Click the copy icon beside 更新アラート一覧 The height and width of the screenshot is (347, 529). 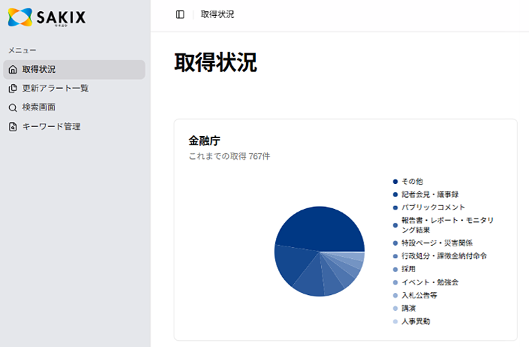coord(13,88)
